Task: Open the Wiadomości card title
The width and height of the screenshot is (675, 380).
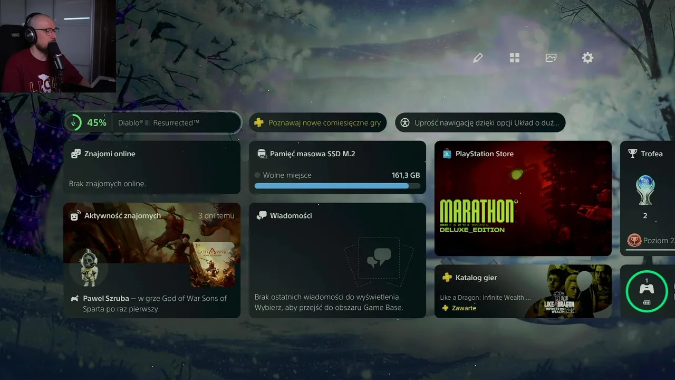Action: point(291,215)
